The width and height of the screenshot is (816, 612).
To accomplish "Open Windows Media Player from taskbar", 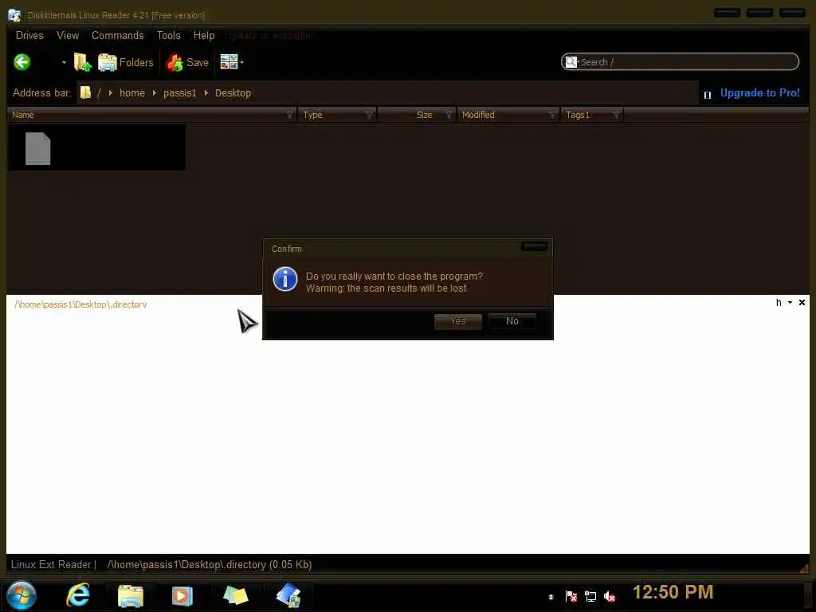I will click(x=182, y=595).
